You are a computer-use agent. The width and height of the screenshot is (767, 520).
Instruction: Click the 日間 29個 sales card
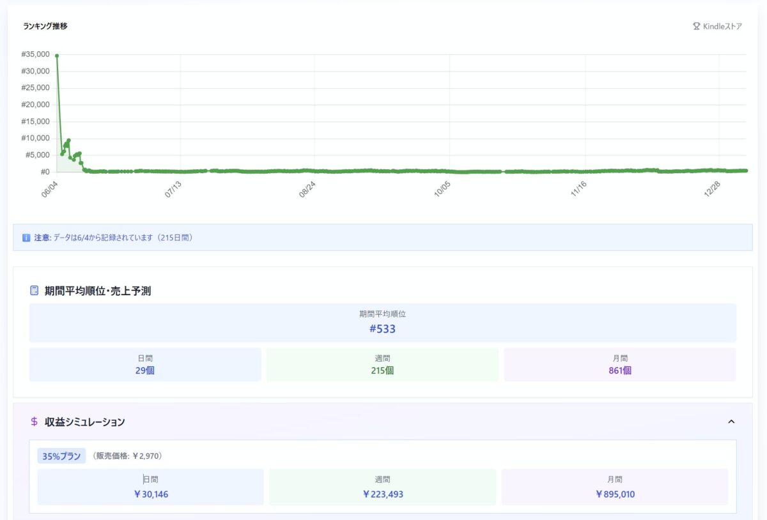click(145, 365)
